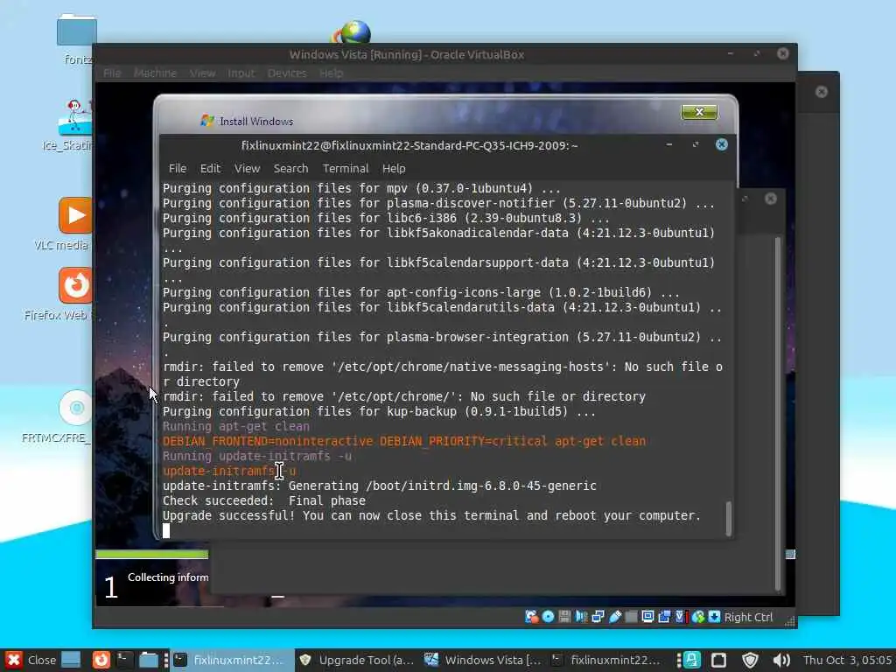
Task: Open the update manager shield tray icon
Action: coord(750,660)
